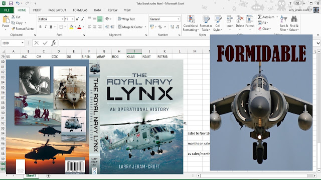Select the Sheet1 worksheet tab

pos(31,175)
